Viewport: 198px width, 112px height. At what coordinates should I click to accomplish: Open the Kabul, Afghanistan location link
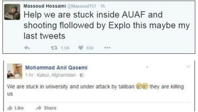tap(56, 75)
